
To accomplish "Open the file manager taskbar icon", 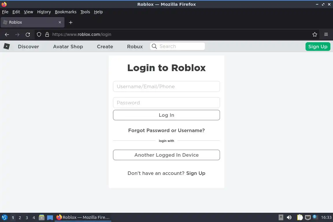I will point(42,217).
